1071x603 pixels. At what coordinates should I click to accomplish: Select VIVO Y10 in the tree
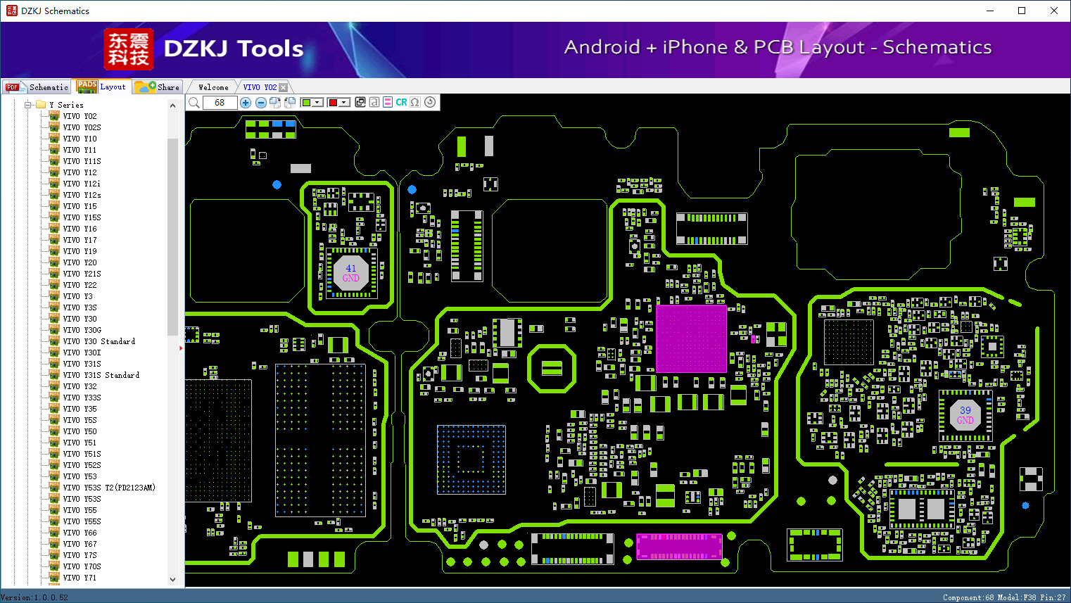[x=80, y=139]
